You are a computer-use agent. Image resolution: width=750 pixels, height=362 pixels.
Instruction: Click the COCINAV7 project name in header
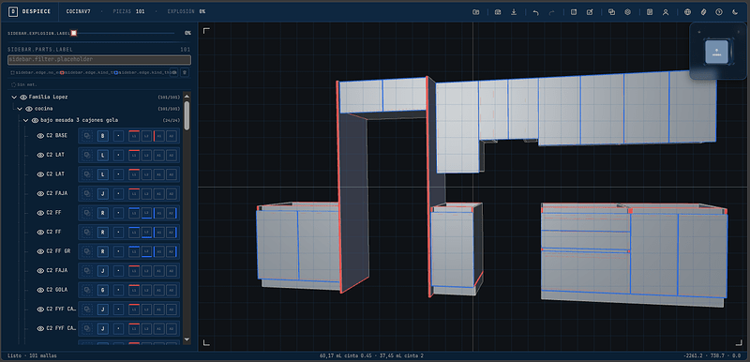pos(79,11)
